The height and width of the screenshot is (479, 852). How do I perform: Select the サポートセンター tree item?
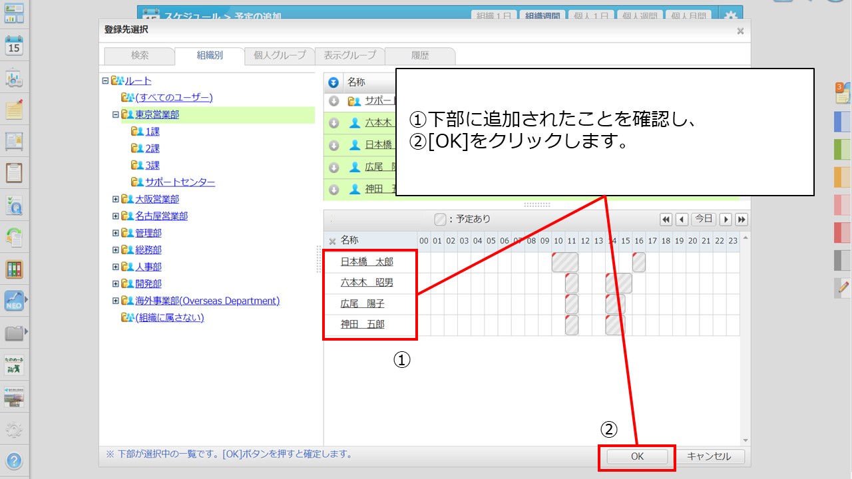tap(180, 182)
